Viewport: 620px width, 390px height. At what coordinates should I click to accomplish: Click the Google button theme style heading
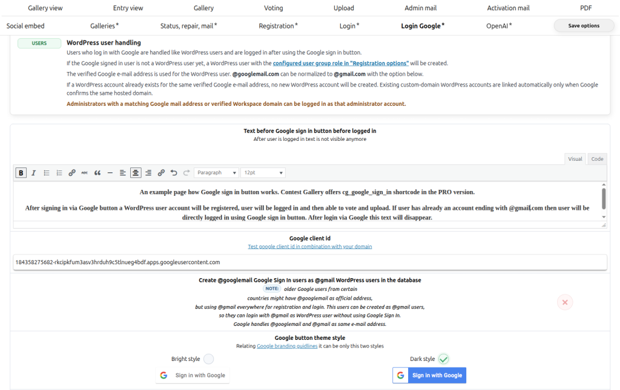[310, 338]
